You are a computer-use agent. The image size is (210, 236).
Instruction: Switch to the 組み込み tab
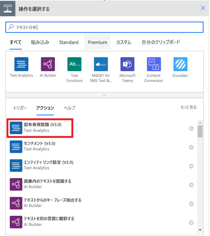(x=40, y=42)
